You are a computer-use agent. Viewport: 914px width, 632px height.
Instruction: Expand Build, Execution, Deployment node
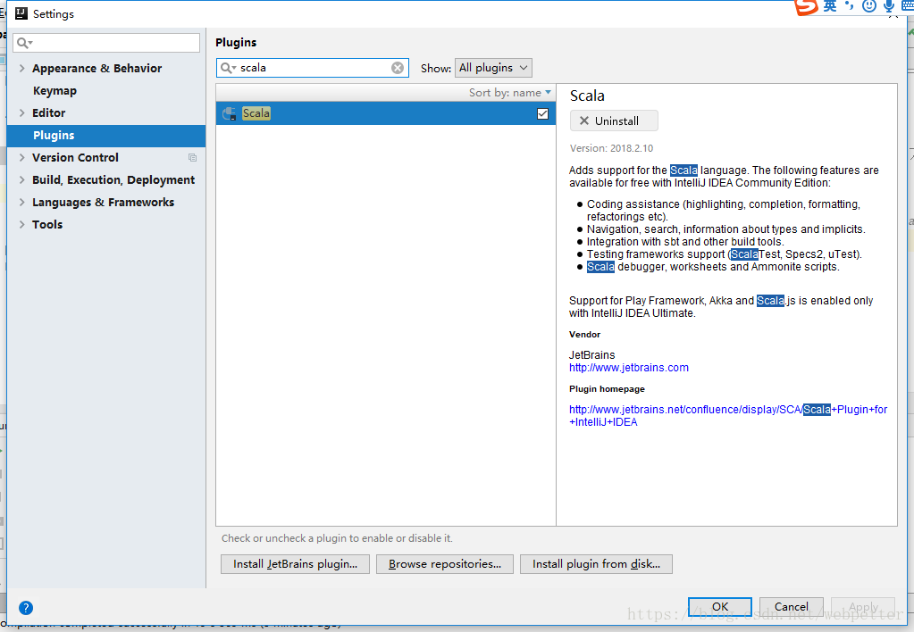(x=22, y=180)
